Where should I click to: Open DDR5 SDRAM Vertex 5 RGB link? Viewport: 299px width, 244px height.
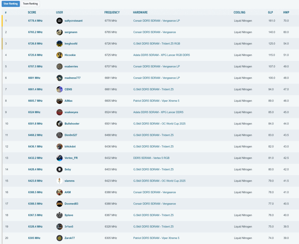[151, 158]
